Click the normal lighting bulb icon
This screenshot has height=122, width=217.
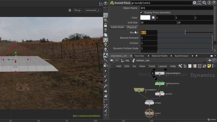[105, 45]
